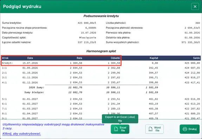The image size is (202, 139).
Task: Click capital amount '392,45'
Action: click(153, 68)
